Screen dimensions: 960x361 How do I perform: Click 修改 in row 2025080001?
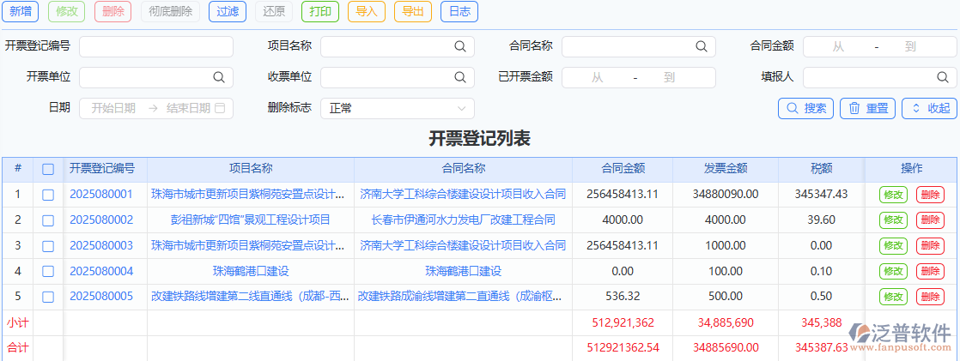pos(893,195)
